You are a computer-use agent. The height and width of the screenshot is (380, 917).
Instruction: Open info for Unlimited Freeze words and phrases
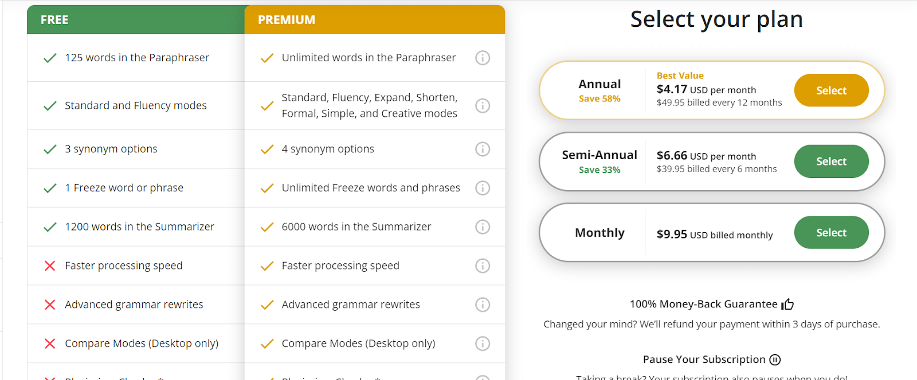pyautogui.click(x=483, y=188)
